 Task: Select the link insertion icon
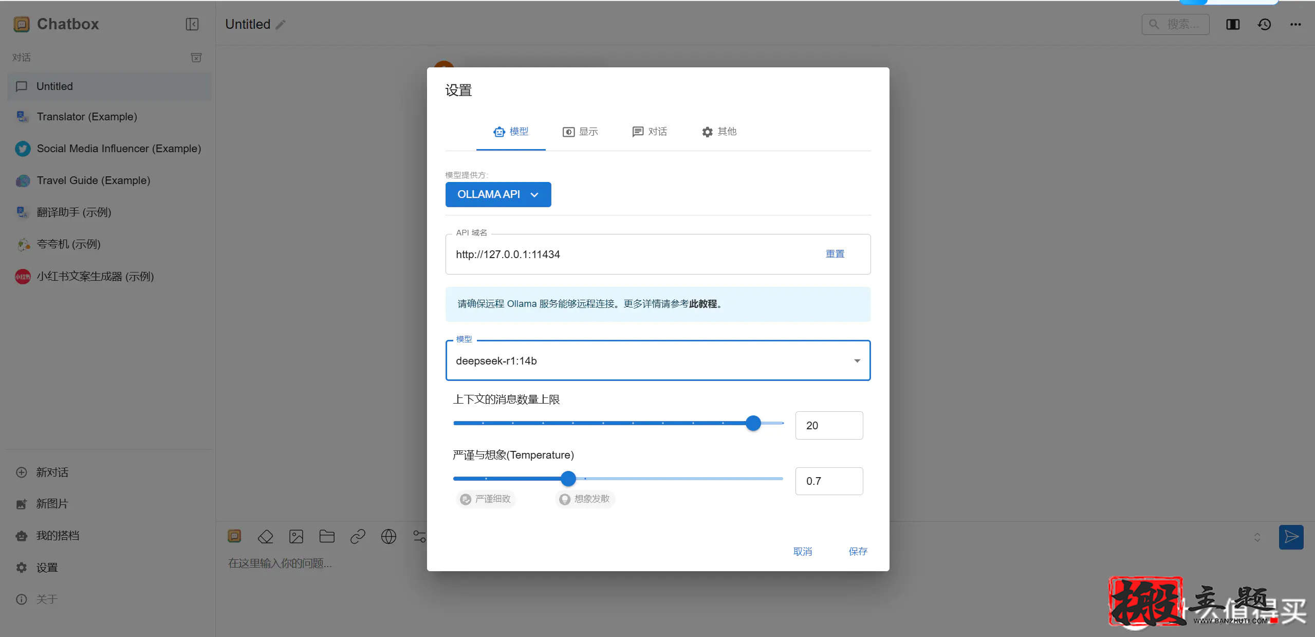358,536
